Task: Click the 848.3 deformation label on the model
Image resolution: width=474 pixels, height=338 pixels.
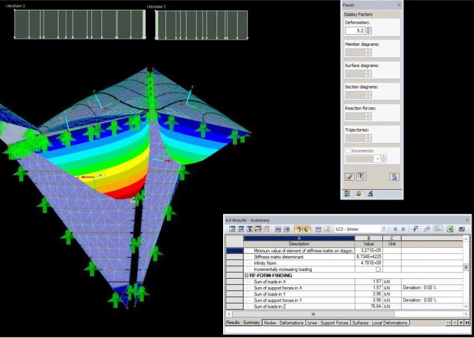Action: [134, 202]
